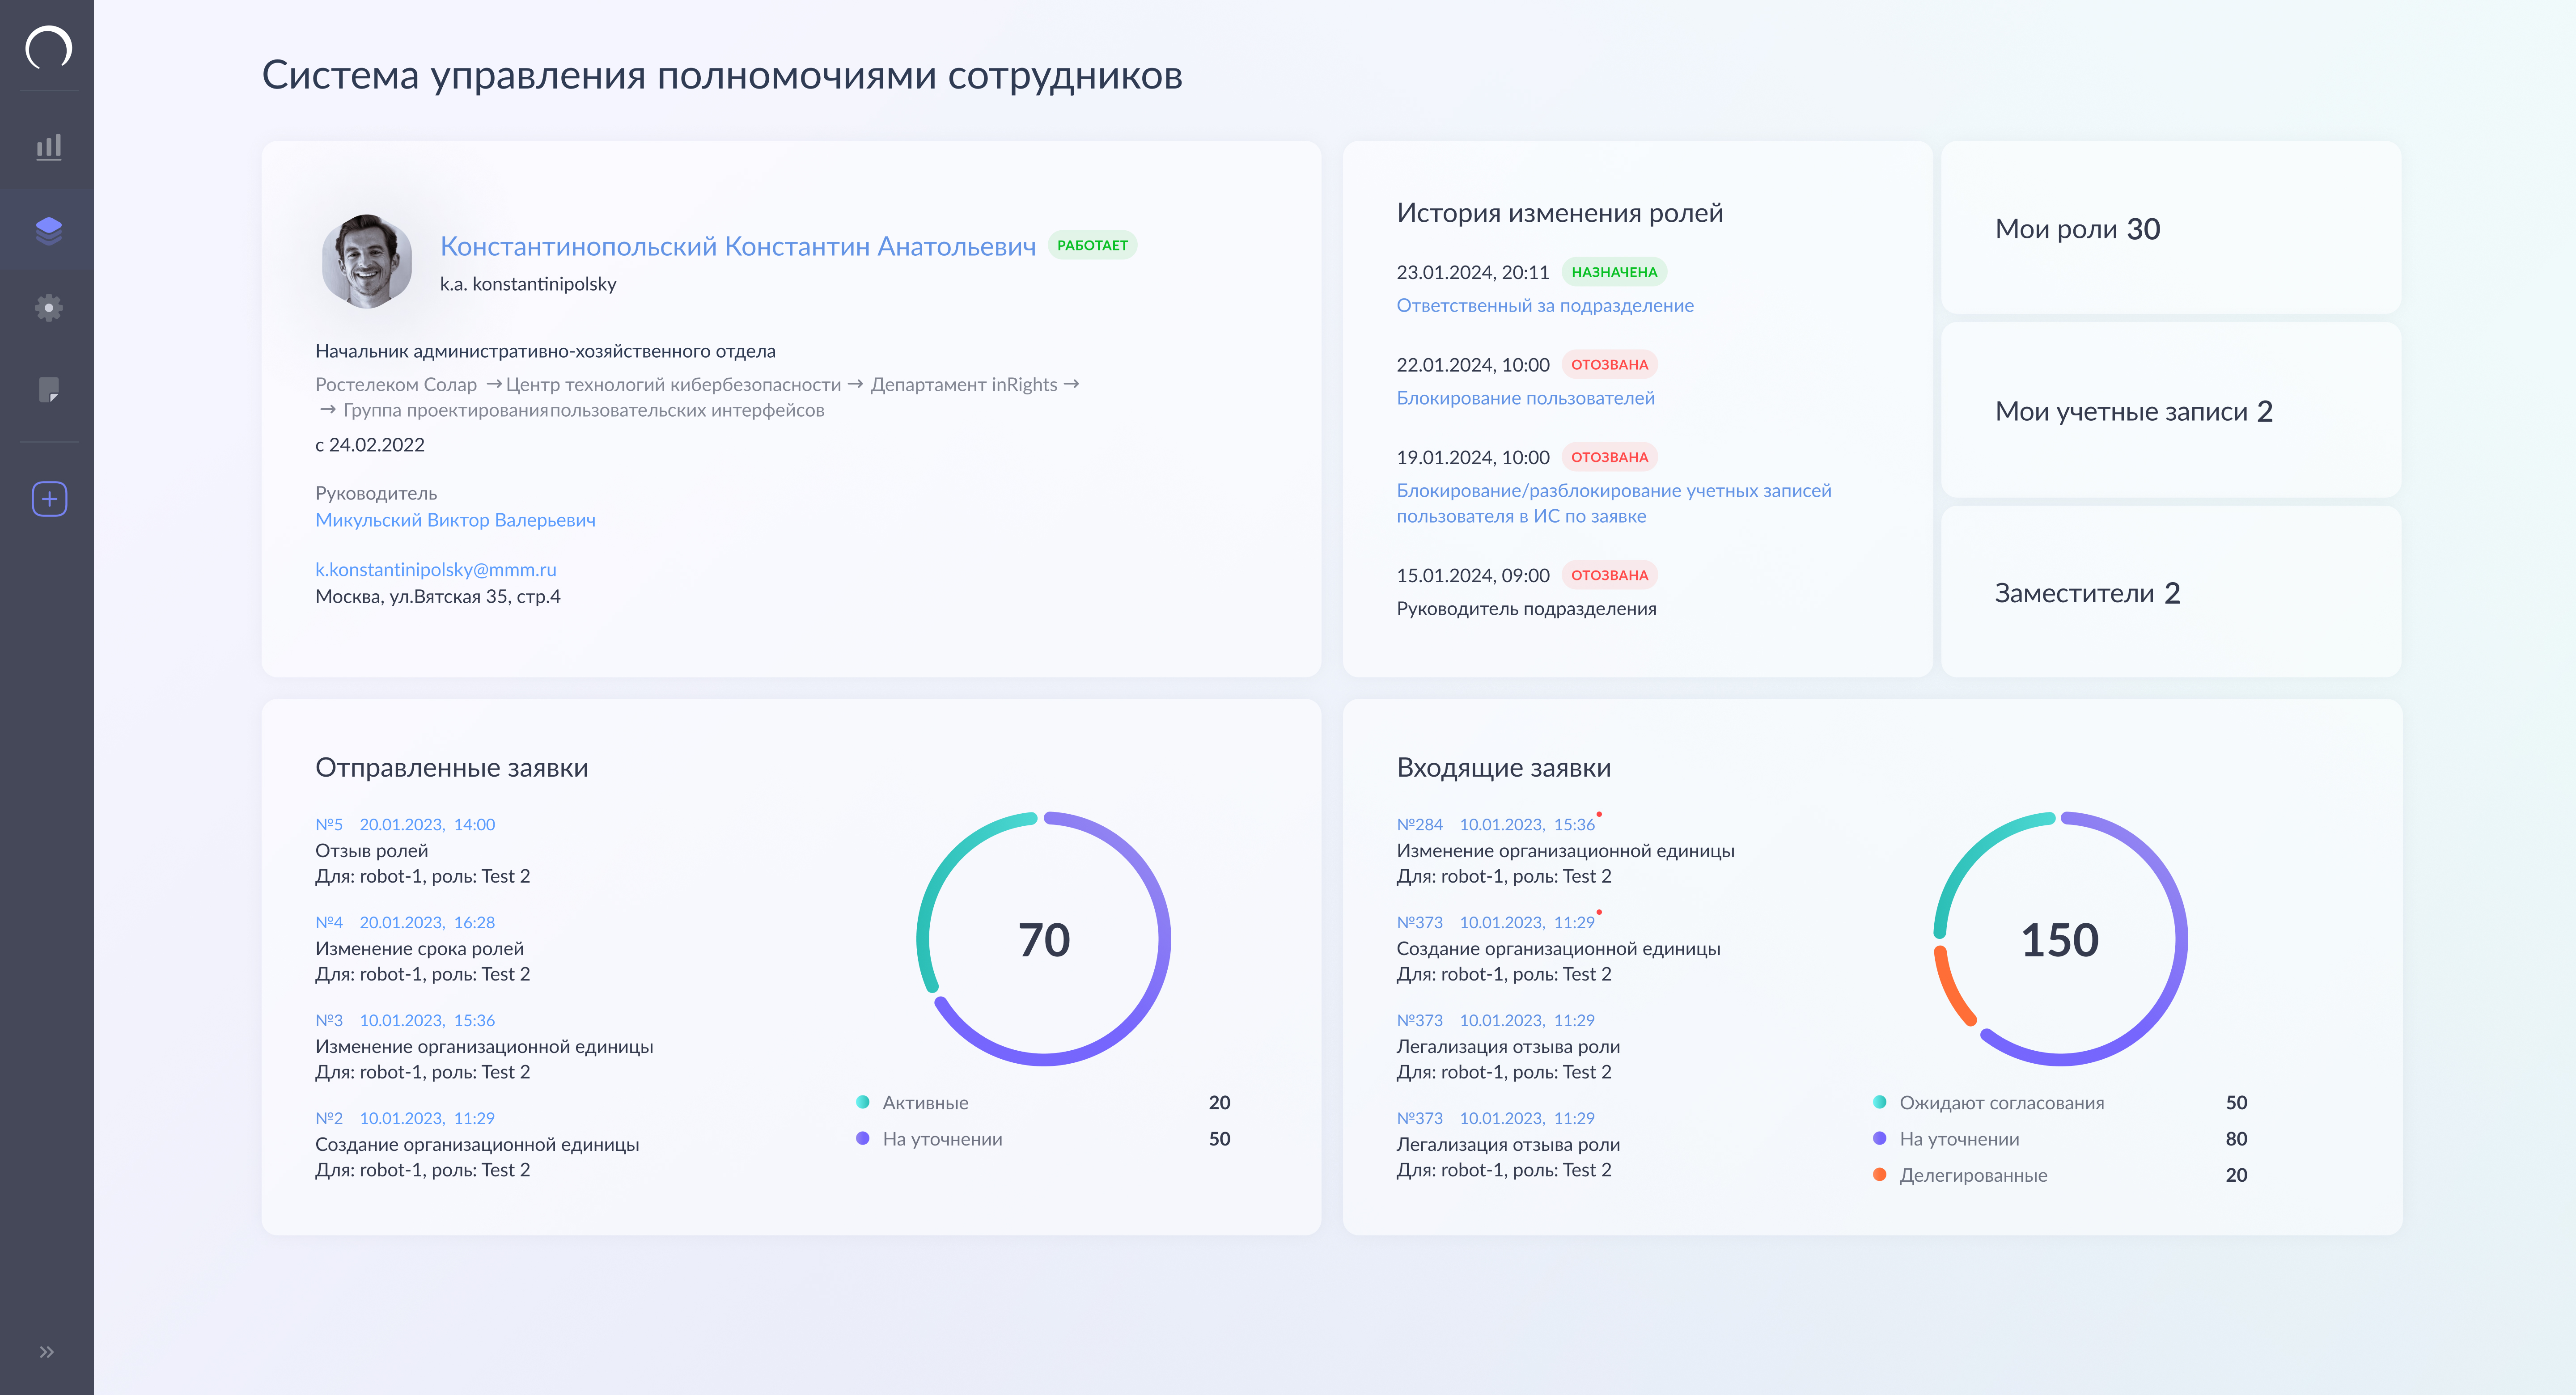This screenshot has height=1395, width=2576.
Task: Open the bar chart statistics section
Action: pyautogui.click(x=48, y=147)
